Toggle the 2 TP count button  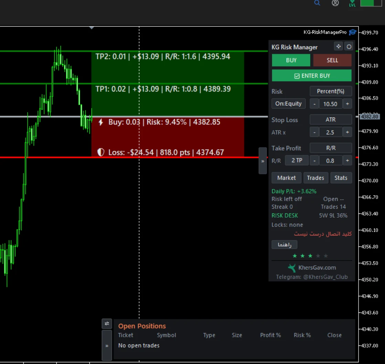click(297, 161)
